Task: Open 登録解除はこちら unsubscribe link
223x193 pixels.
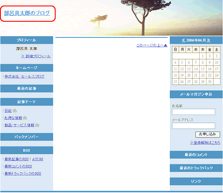Action: [205, 142]
